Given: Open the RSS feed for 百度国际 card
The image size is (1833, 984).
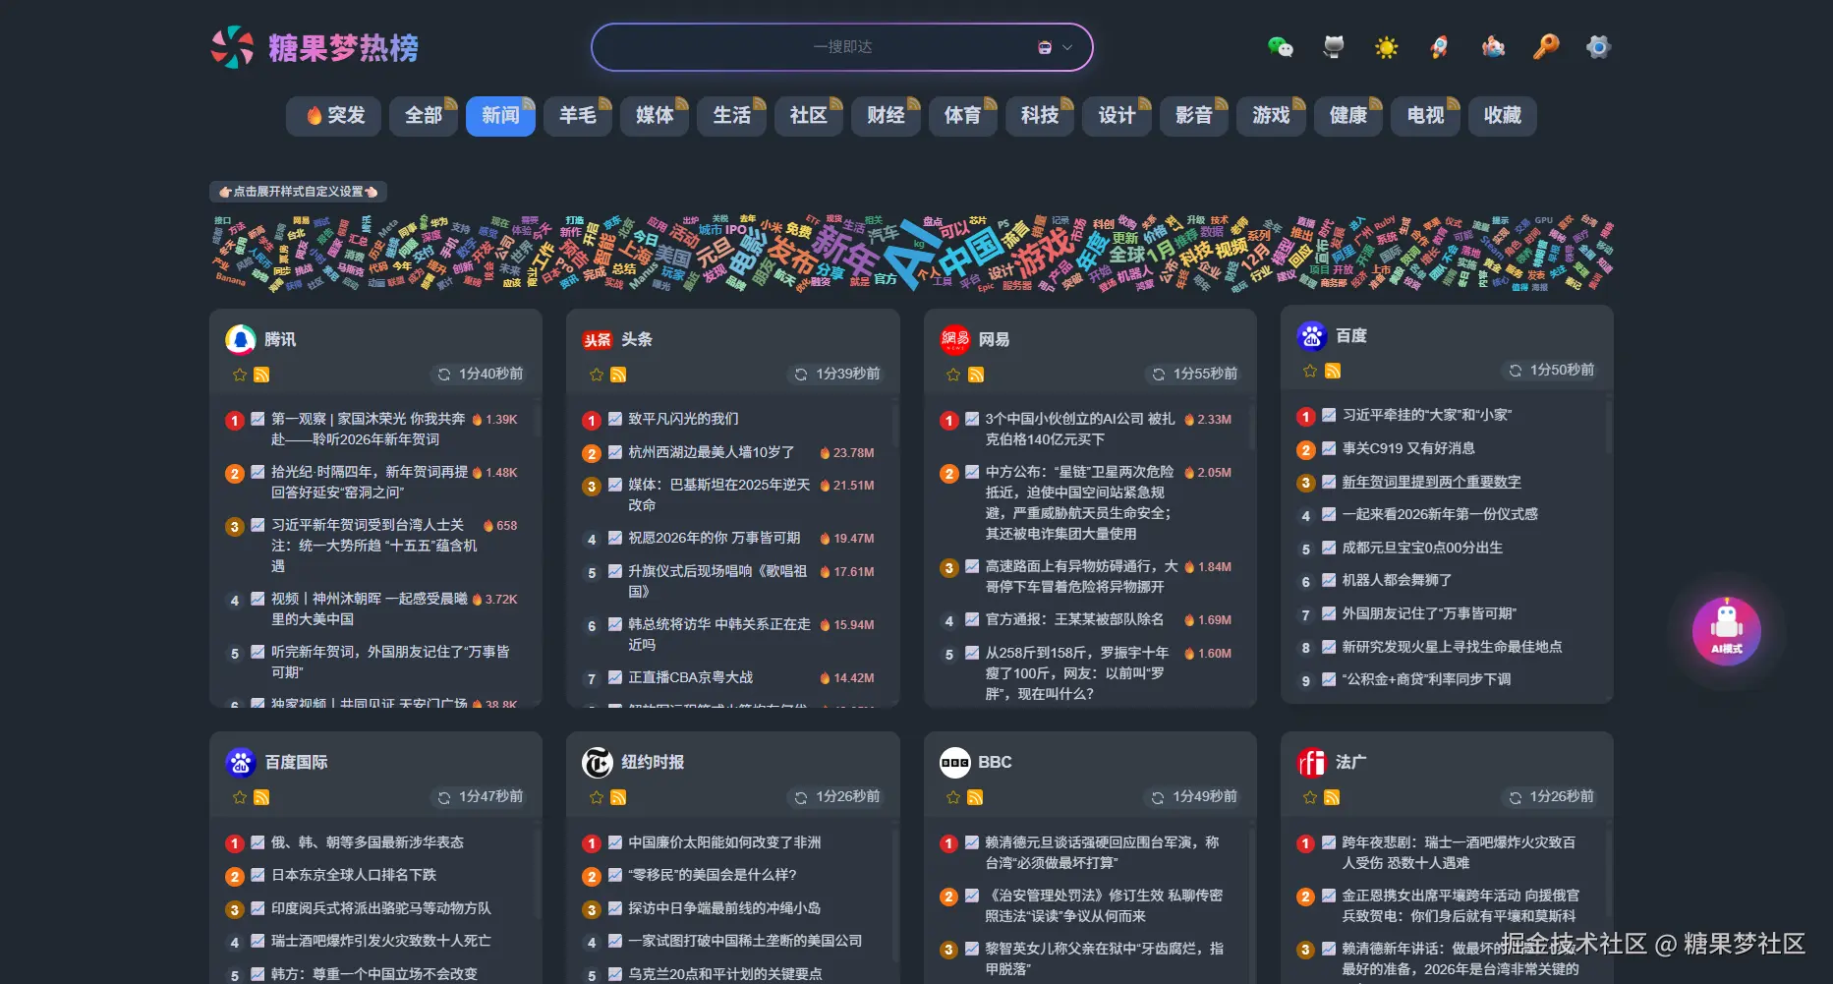Looking at the screenshot, I should click(261, 797).
